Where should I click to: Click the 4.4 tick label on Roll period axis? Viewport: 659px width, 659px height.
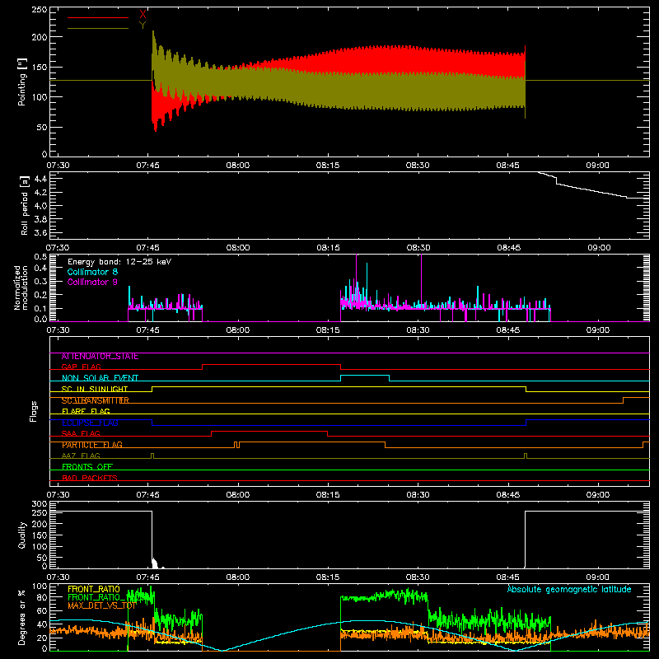(x=40, y=179)
